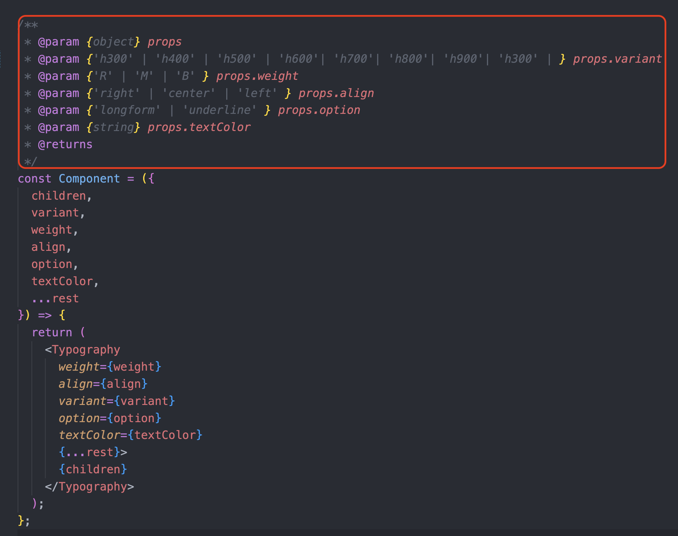The image size is (678, 536).
Task: Click props.variant in the JSDoc comment
Action: click(x=617, y=59)
